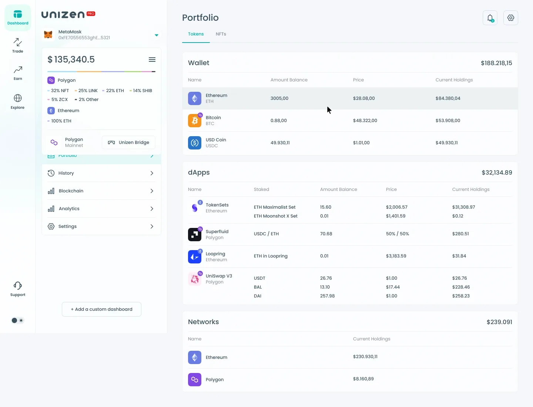Click the Blockchain bar chart icon
533x407 pixels.
point(51,191)
